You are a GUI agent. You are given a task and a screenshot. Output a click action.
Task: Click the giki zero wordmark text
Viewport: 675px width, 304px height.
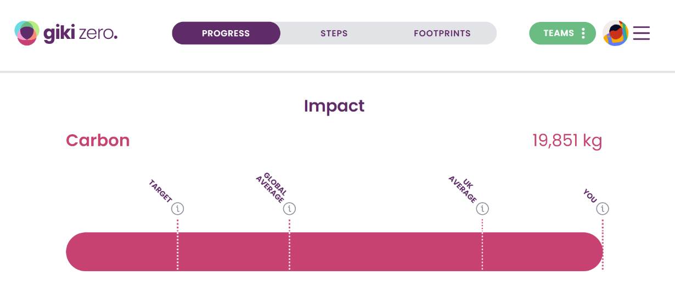point(80,33)
